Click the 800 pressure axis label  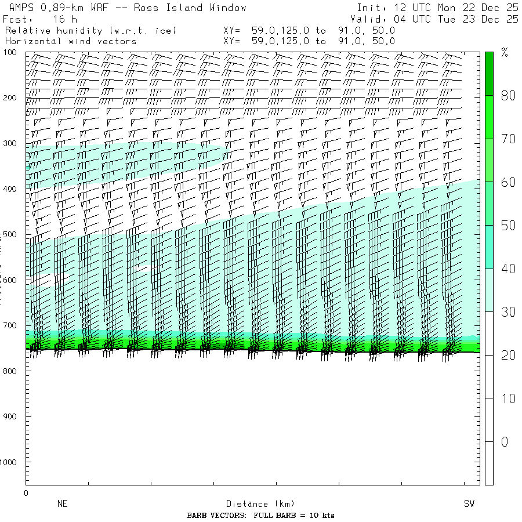[x=10, y=371]
